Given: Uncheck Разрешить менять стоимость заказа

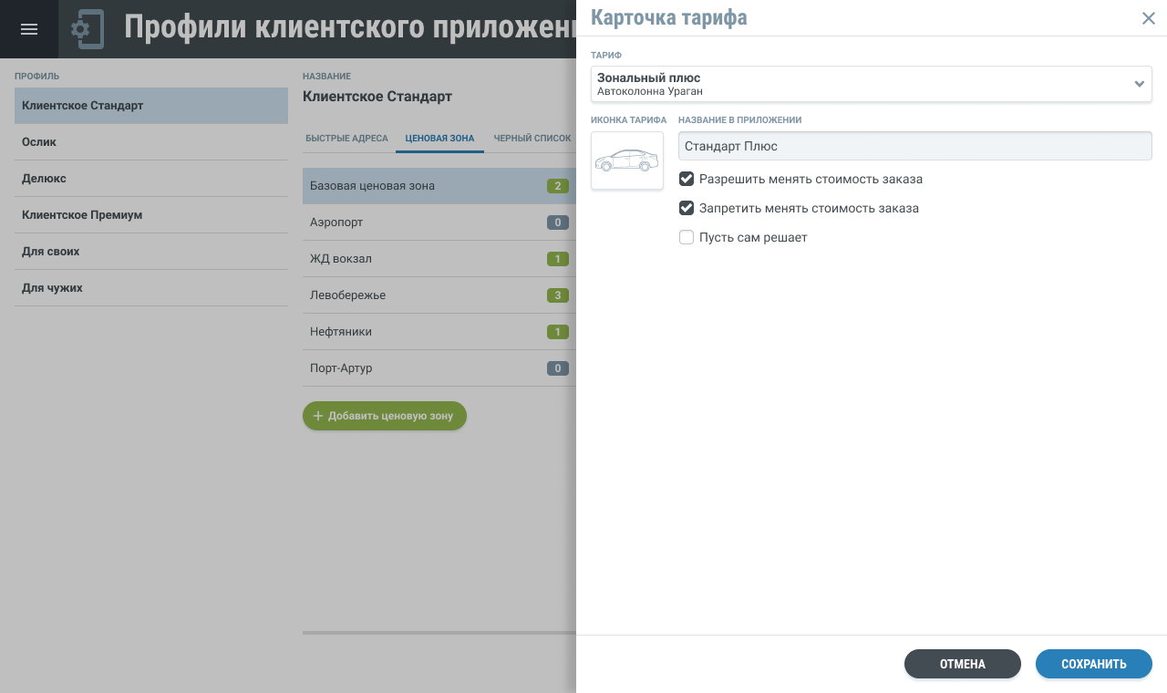Looking at the screenshot, I should (687, 179).
